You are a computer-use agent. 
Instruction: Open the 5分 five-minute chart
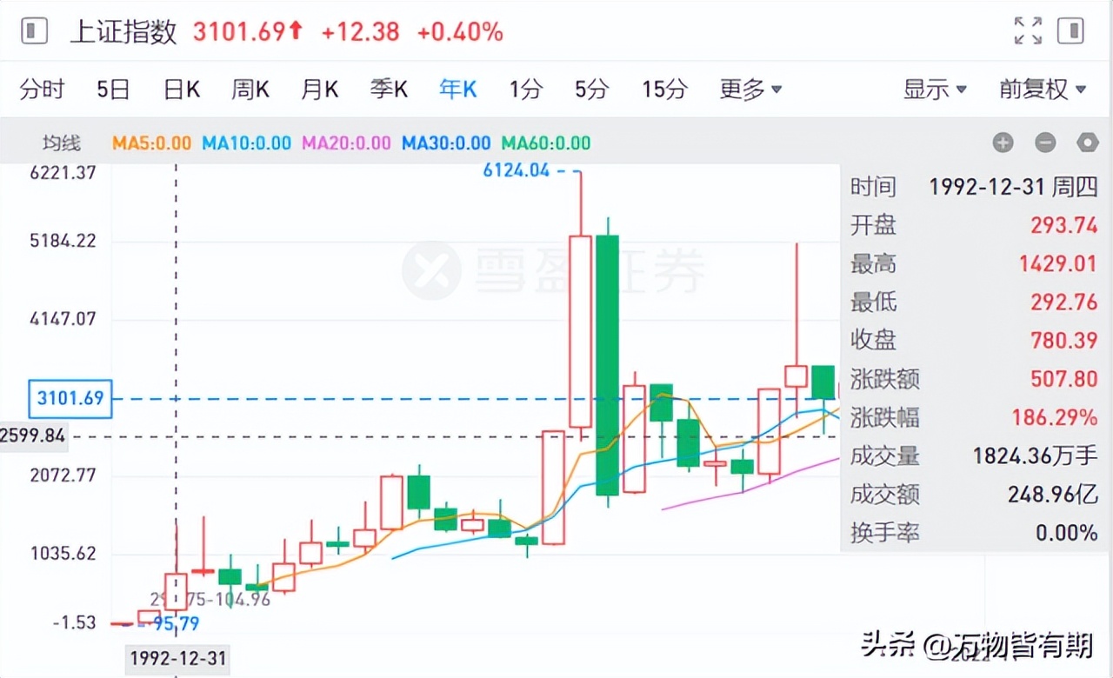tap(591, 89)
